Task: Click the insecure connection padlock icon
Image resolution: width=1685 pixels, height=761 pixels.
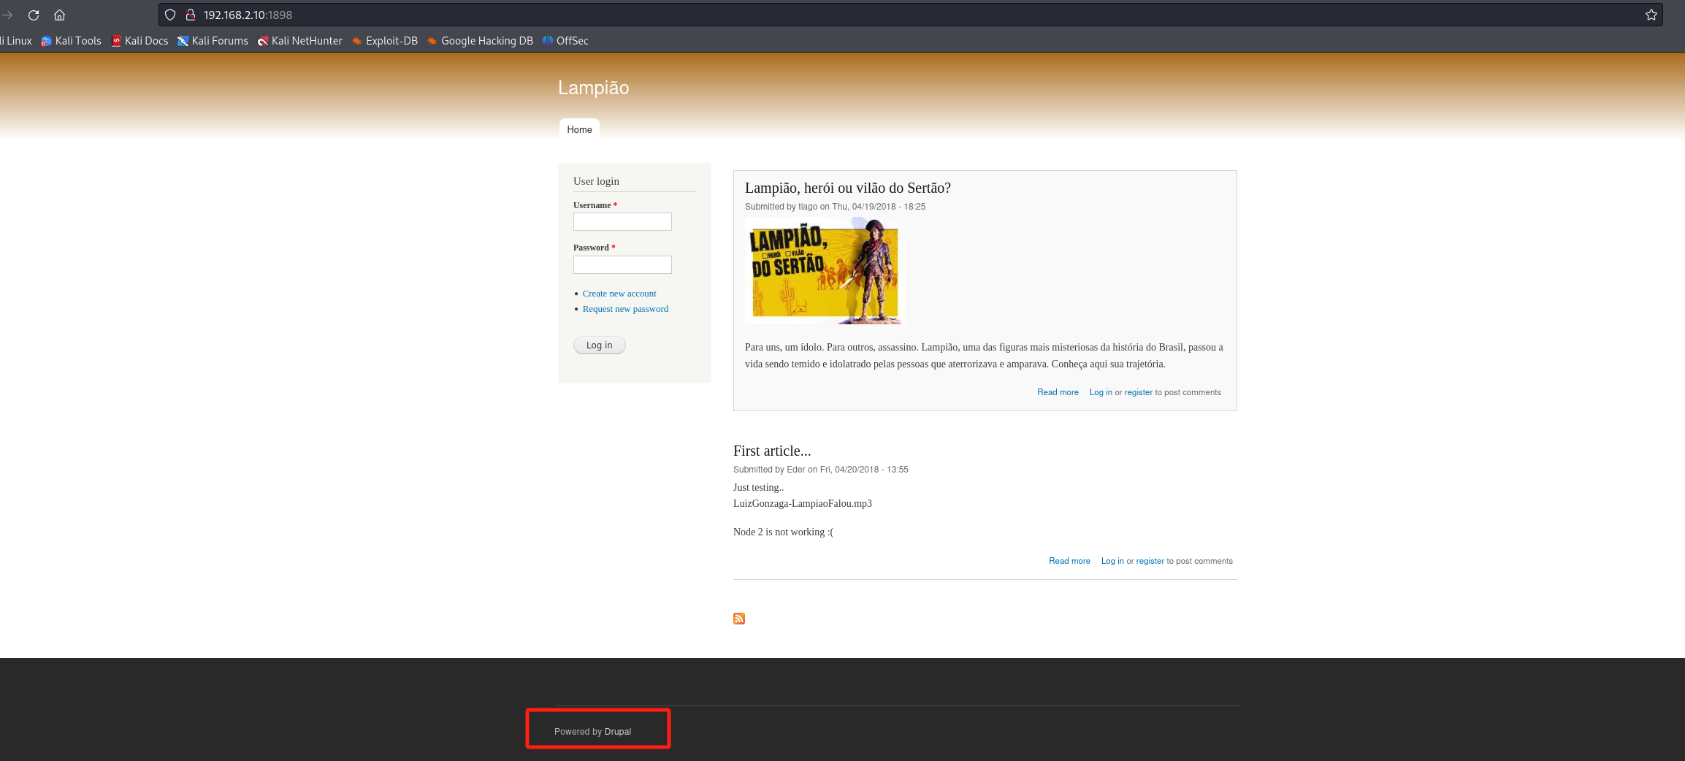Action: pyautogui.click(x=190, y=15)
